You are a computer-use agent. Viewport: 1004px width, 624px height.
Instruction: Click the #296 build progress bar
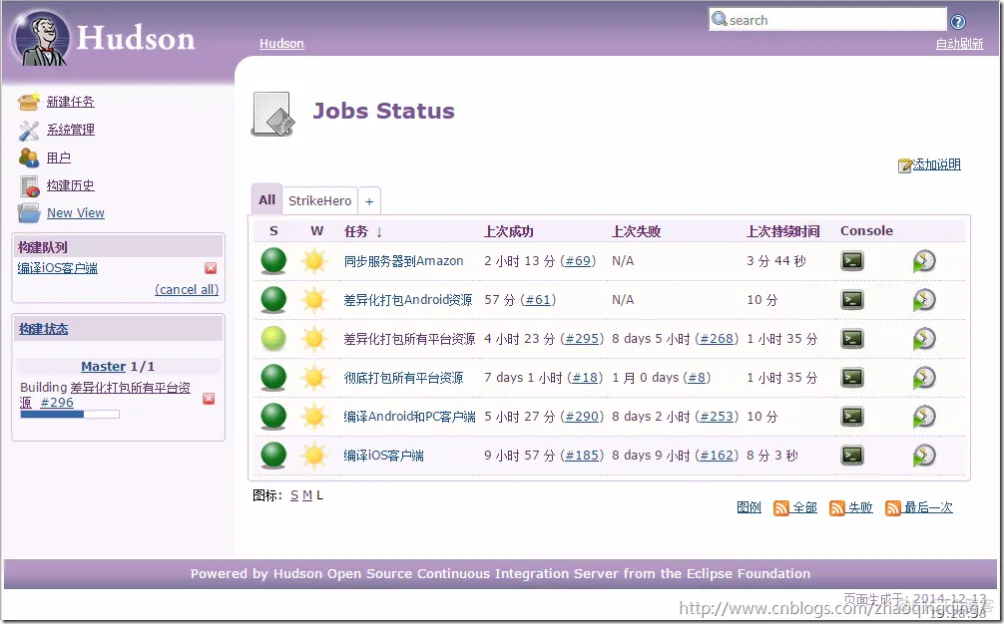tap(70, 415)
